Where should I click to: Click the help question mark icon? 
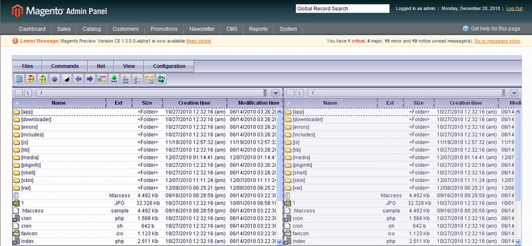(x=465, y=29)
